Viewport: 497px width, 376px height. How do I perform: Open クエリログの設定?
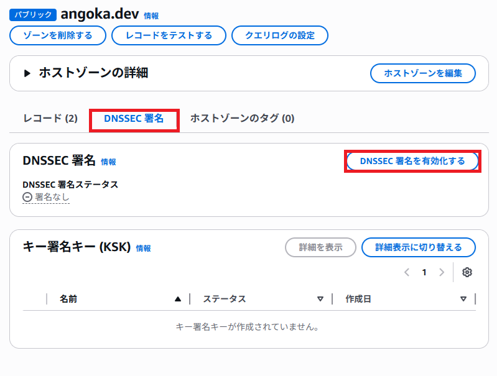(x=280, y=35)
